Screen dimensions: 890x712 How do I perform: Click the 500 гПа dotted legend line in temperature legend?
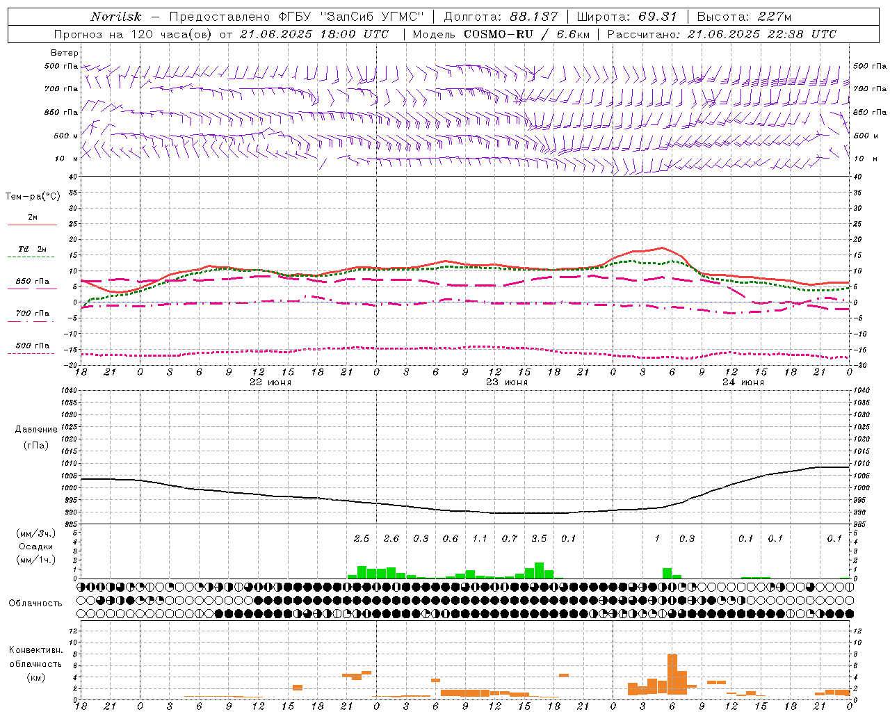(31, 353)
